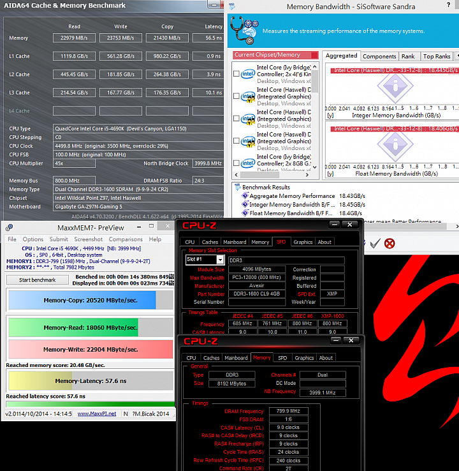This screenshot has width=459, height=471.
Task: Click the Memory-Latency 57.6 ns bar
Action: click(x=91, y=380)
